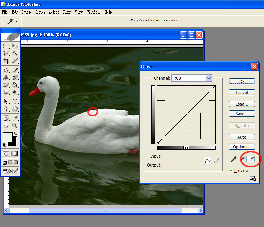Uncheck the Preview checkbox
The image size is (264, 227).
[x=231, y=170]
